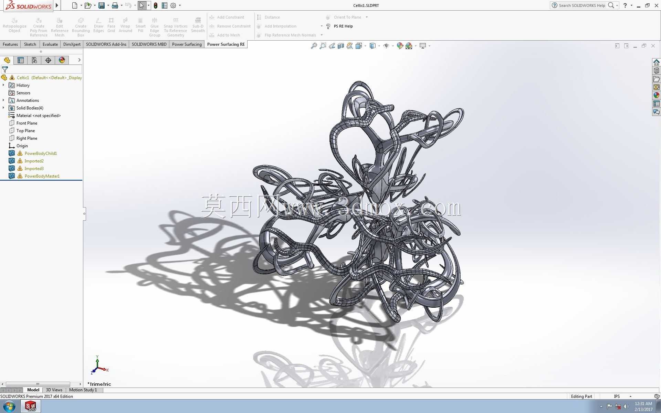Viewport: 661px width, 413px height.
Task: Open File Properties icon in top toolbar
Action: 165,6
